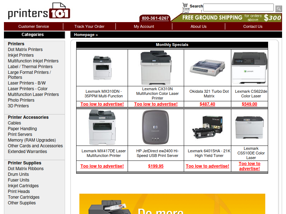Open Multifunction Laser Printers category
The width and height of the screenshot is (286, 214).
tap(33, 95)
